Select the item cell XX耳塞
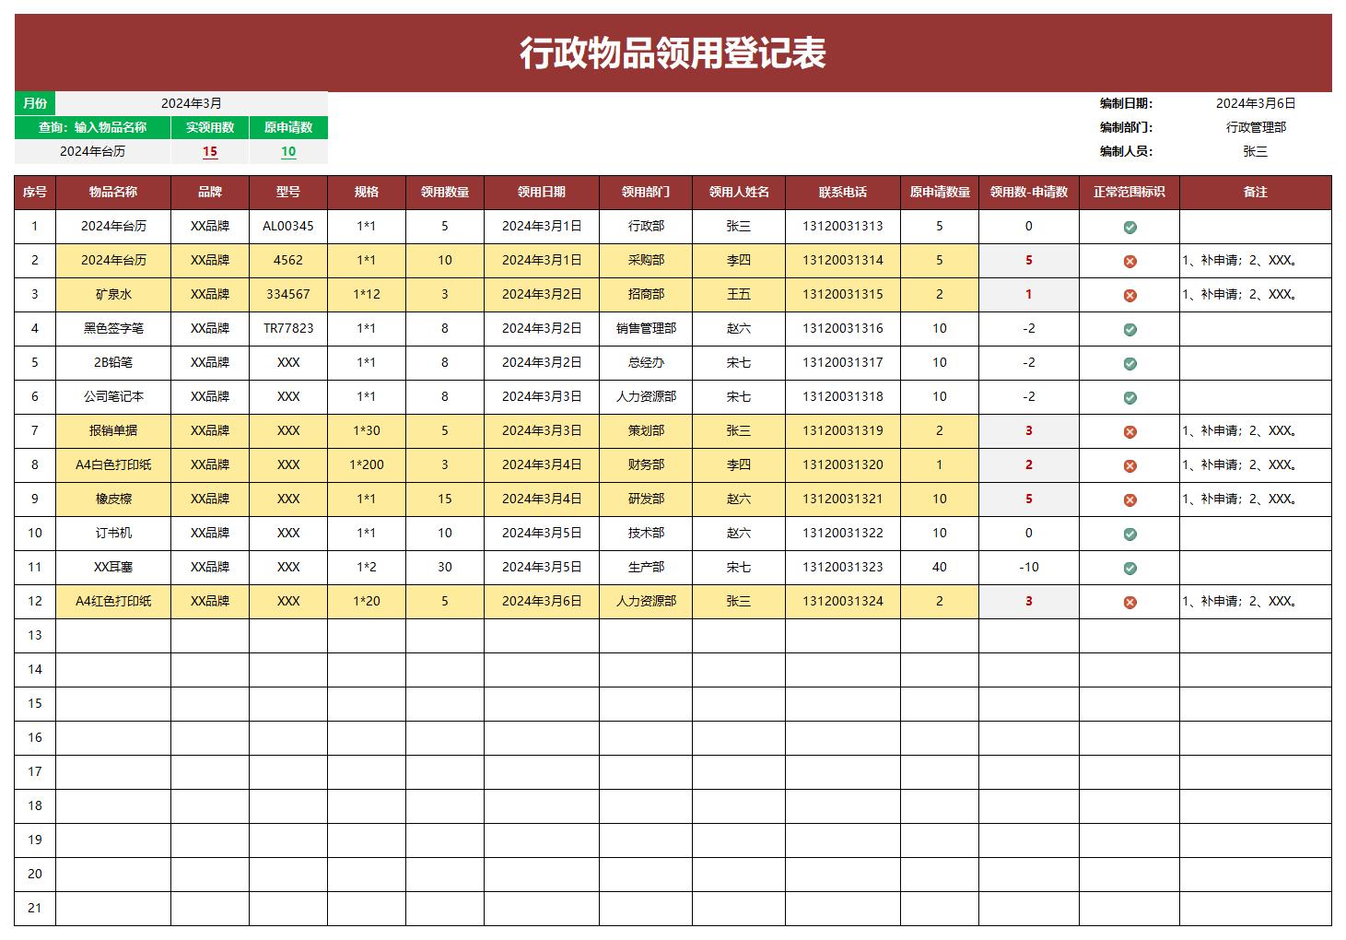 click(x=113, y=567)
